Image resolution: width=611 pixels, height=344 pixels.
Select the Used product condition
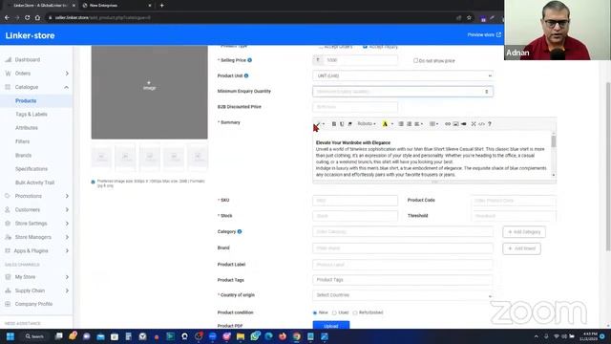pyautogui.click(x=334, y=312)
